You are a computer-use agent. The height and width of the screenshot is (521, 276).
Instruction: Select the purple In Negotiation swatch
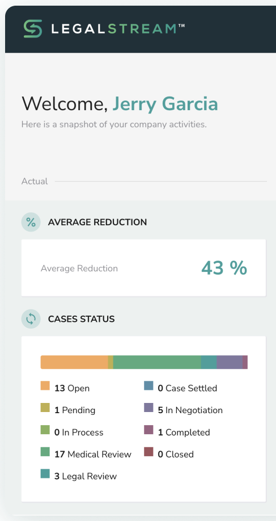click(x=148, y=407)
